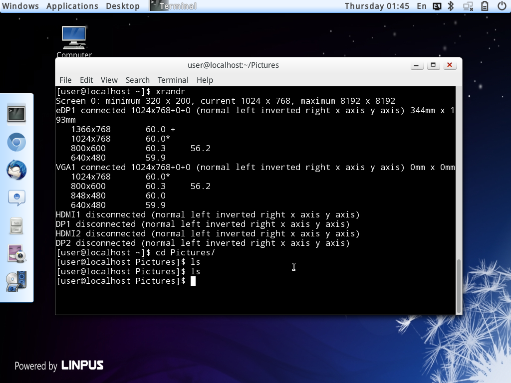This screenshot has height=383, width=511.
Task: Open the file cabinet file manager icon
Action: click(16, 226)
